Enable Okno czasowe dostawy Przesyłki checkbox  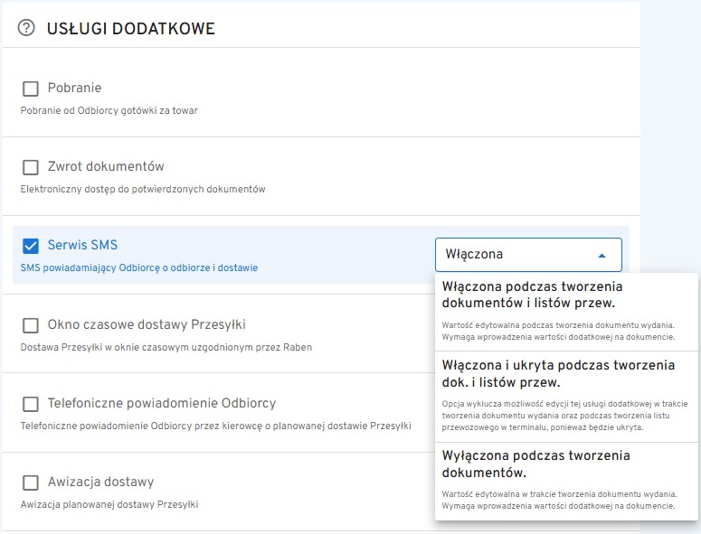coord(31,325)
